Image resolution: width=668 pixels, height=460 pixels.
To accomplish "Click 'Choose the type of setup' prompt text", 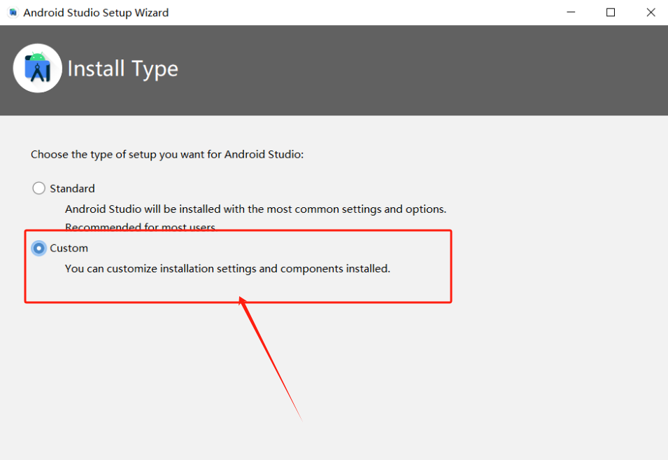I will tap(167, 154).
